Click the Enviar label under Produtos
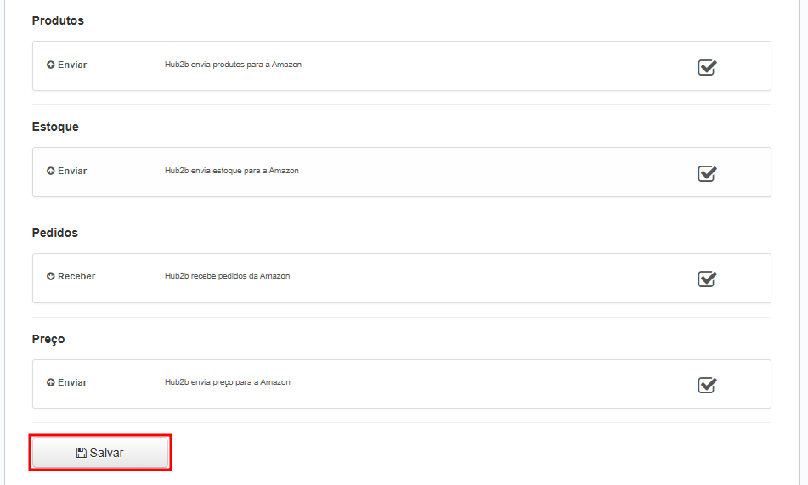The image size is (808, 485). [x=72, y=65]
